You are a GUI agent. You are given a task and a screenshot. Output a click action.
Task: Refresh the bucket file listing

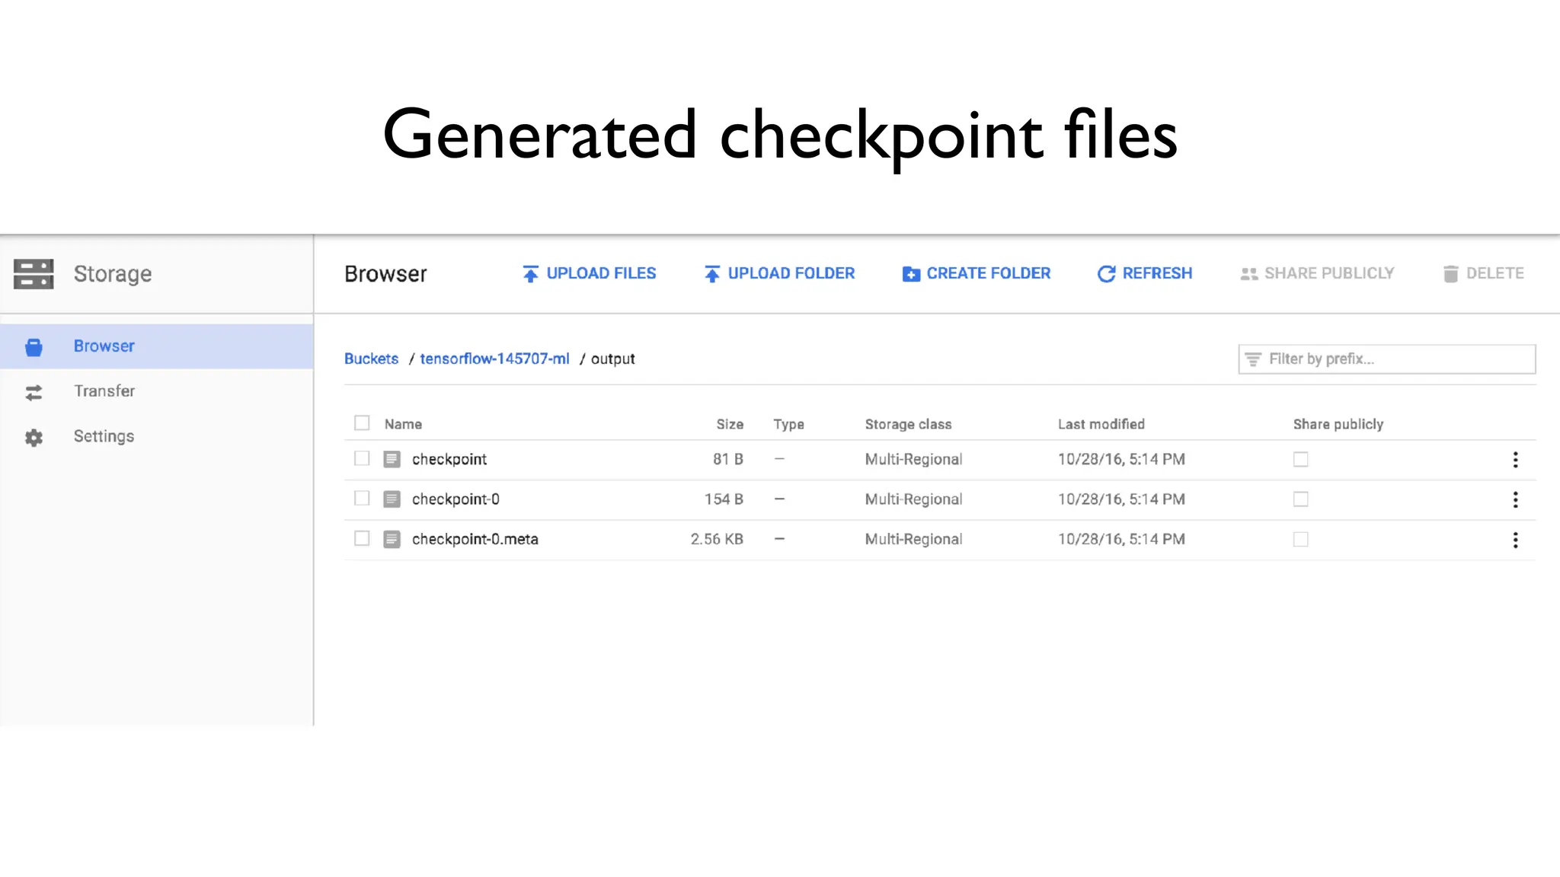tap(1144, 273)
